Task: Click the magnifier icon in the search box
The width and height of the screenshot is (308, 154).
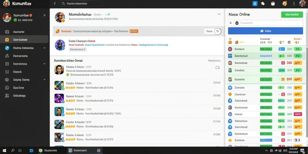Action: pos(63,4)
